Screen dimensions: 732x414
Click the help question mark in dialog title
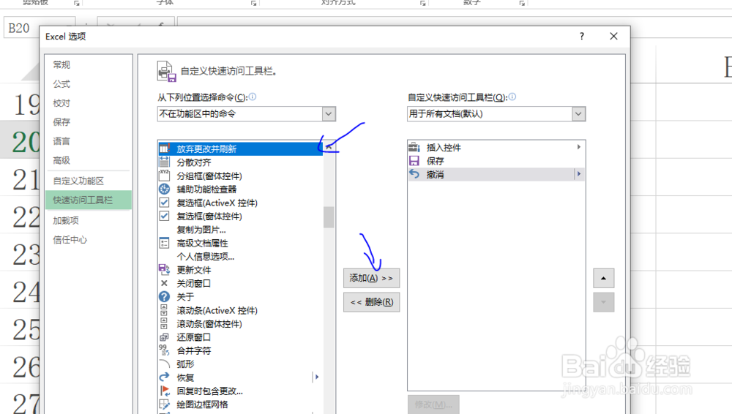582,37
